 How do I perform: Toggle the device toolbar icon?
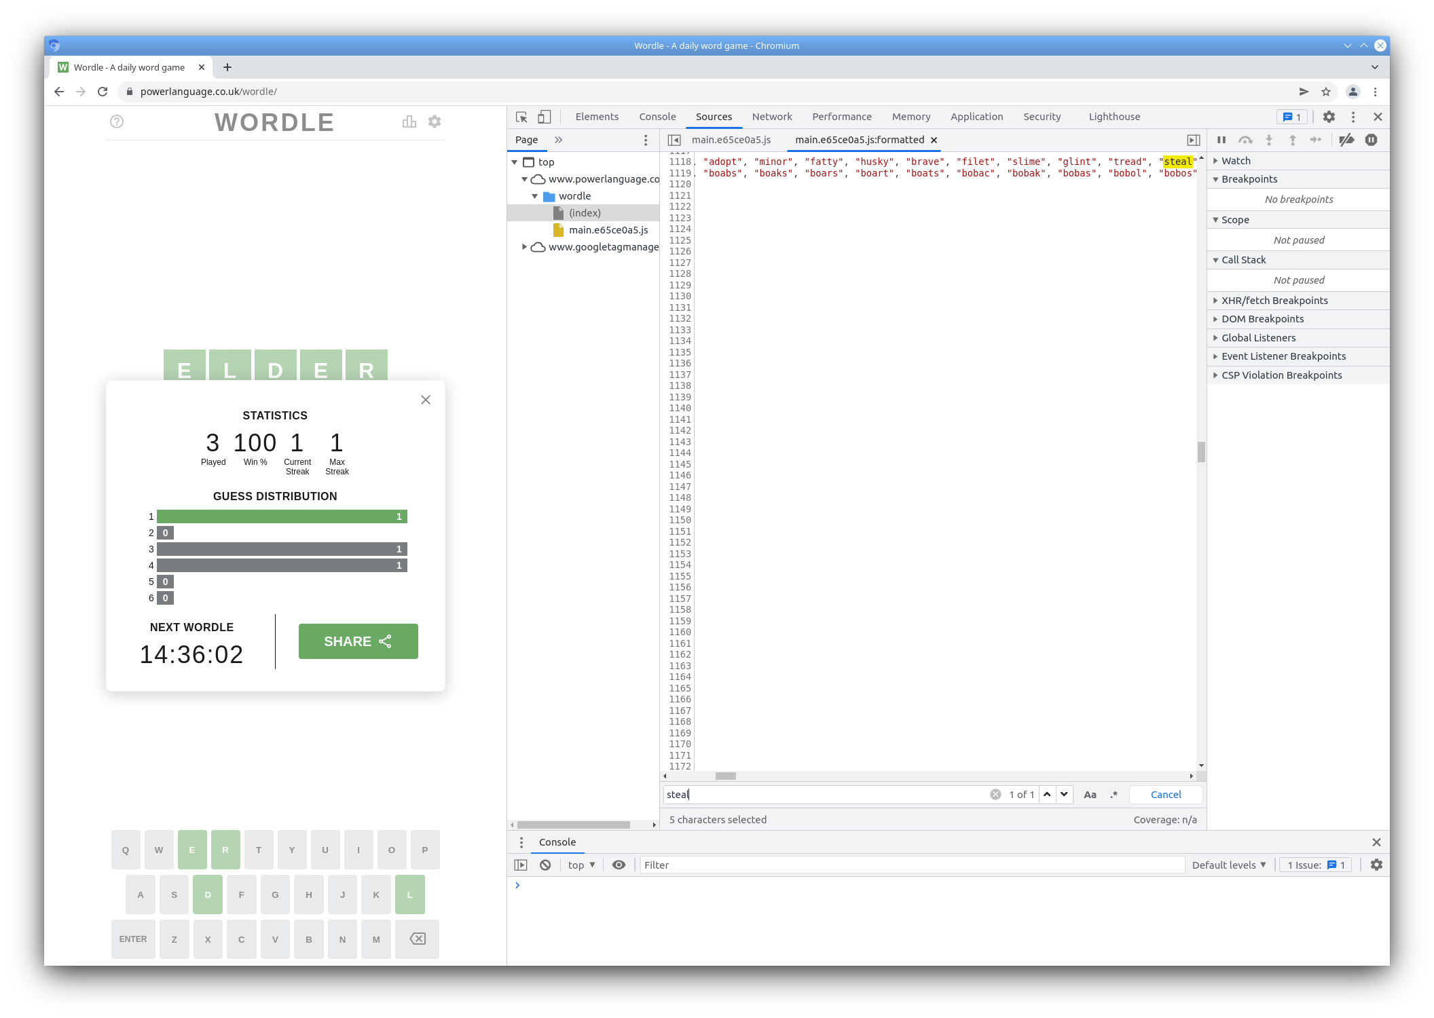pos(544,117)
